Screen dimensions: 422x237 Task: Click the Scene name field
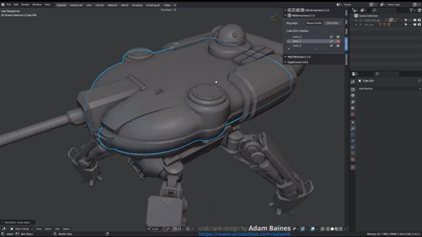pyautogui.click(x=356, y=4)
